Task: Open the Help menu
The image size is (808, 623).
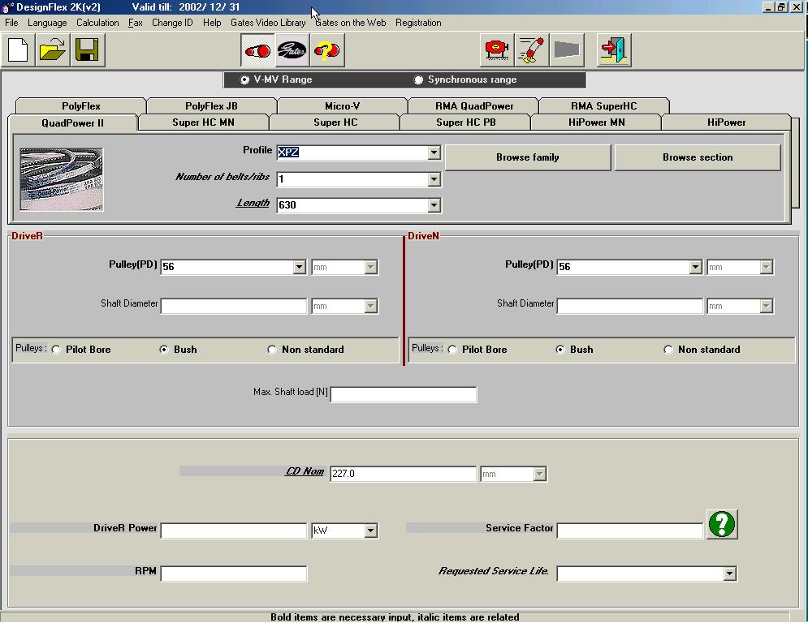Action: point(212,23)
